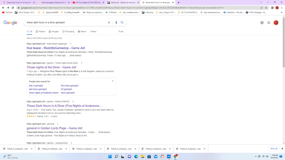285x160 pixels.
Task: Select the Shopping search filter
Action: coord(68,31)
